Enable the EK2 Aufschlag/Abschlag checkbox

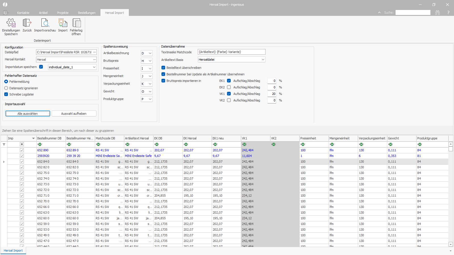[229, 87]
